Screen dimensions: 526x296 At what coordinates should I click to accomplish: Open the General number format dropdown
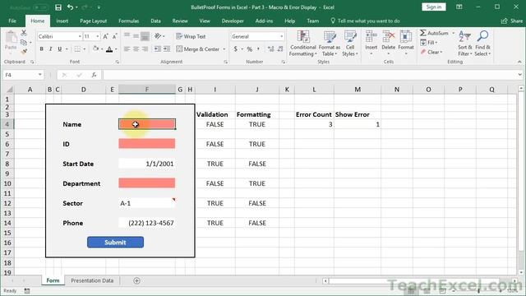(281, 36)
